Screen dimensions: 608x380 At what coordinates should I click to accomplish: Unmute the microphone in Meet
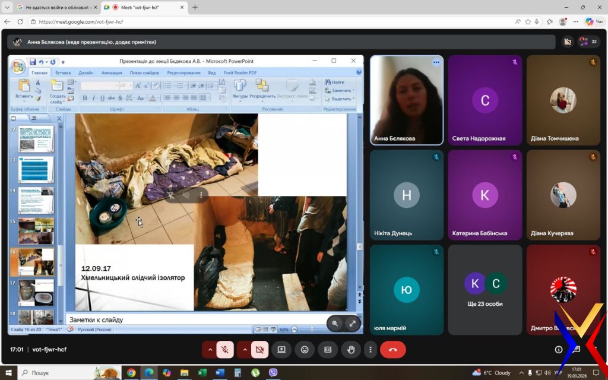pos(225,350)
